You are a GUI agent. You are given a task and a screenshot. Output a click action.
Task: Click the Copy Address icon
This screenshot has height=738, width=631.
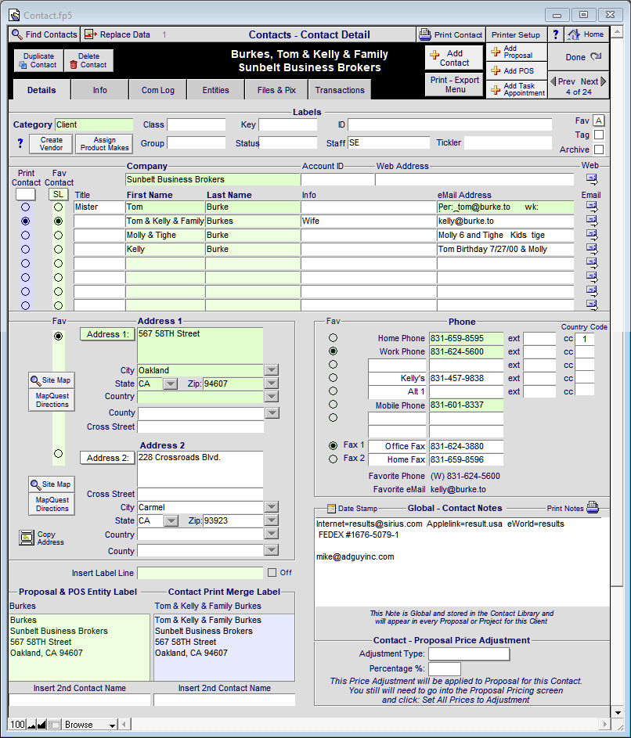(x=27, y=538)
